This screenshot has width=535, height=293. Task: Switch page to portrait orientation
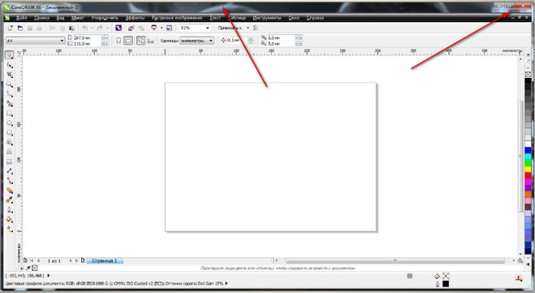[x=119, y=41]
